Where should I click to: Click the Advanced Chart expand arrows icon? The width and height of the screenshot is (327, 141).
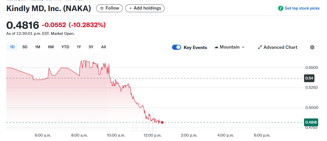260,48
